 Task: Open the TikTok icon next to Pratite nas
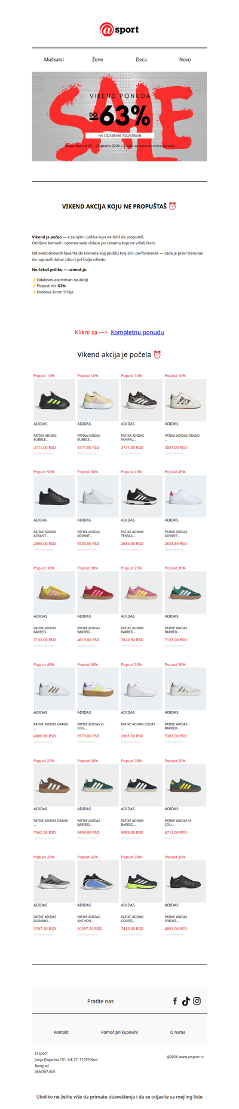point(186,1001)
